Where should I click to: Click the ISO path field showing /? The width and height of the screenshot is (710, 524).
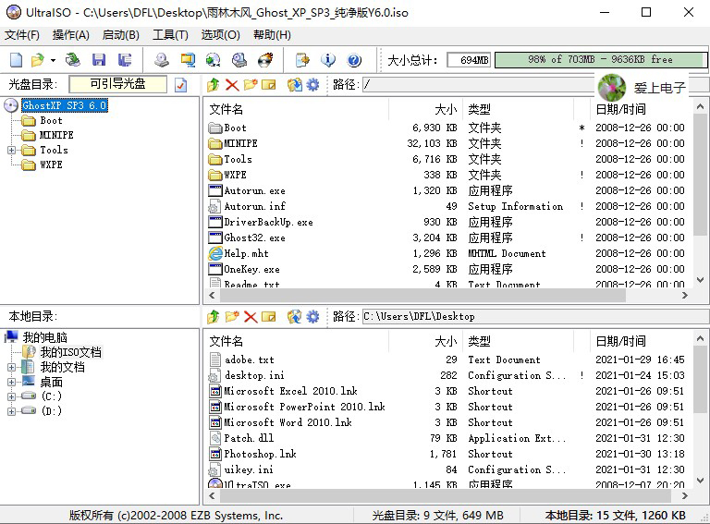478,85
